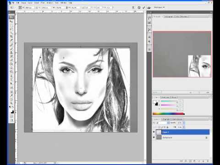
Task: Click the layer Opacity input field
Action: coord(180,123)
